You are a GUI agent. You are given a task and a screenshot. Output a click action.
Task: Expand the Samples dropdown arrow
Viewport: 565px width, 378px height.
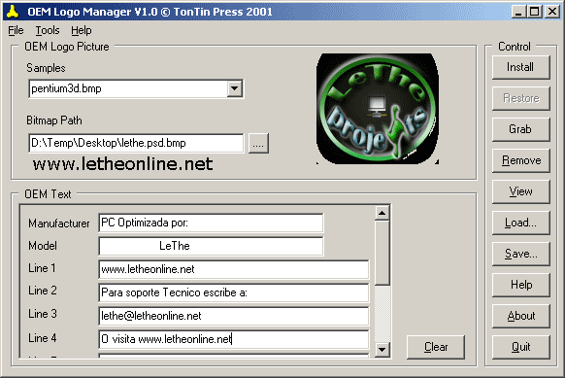point(235,88)
